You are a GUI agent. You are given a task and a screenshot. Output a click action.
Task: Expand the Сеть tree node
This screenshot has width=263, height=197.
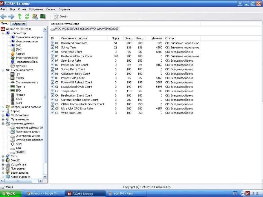coord(3,156)
